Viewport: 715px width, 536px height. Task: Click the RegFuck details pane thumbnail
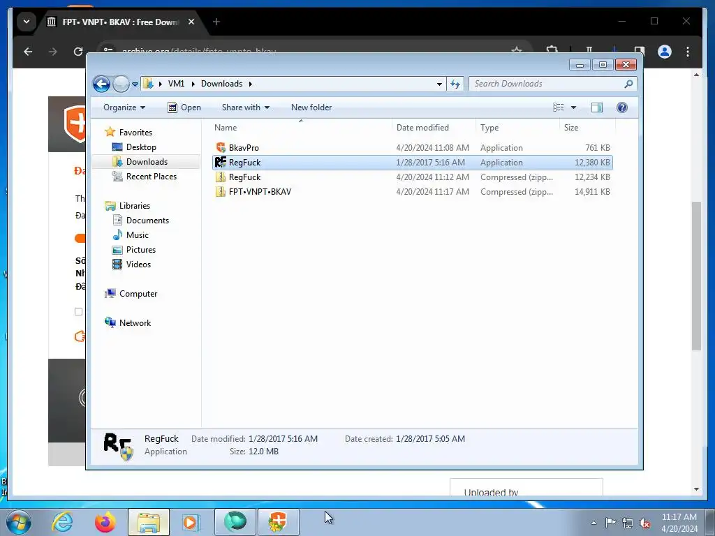click(118, 446)
